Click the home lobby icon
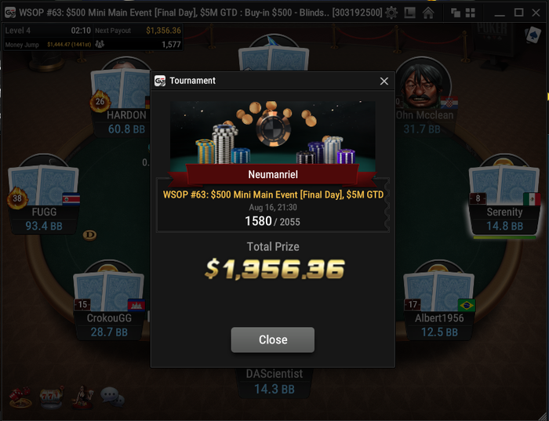Screen dimensions: 549x421 (428, 13)
